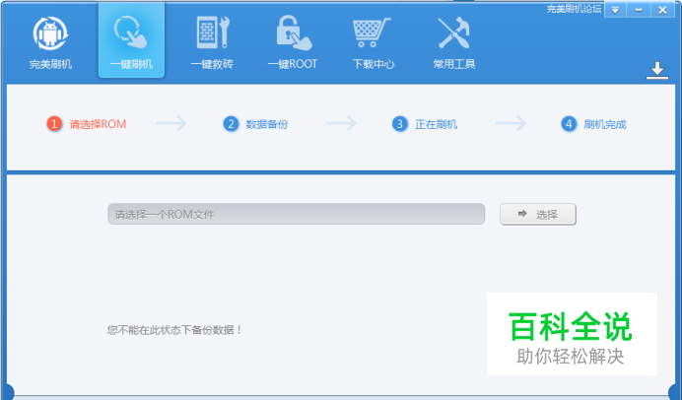Screen dimensions: 682x400
Task: Select step 1 请选择ROM
Action: pos(87,124)
